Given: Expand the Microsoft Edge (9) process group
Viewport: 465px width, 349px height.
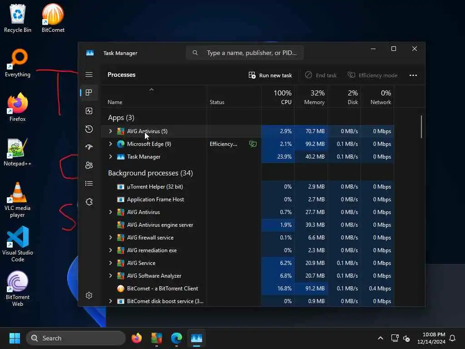Looking at the screenshot, I should 110,144.
